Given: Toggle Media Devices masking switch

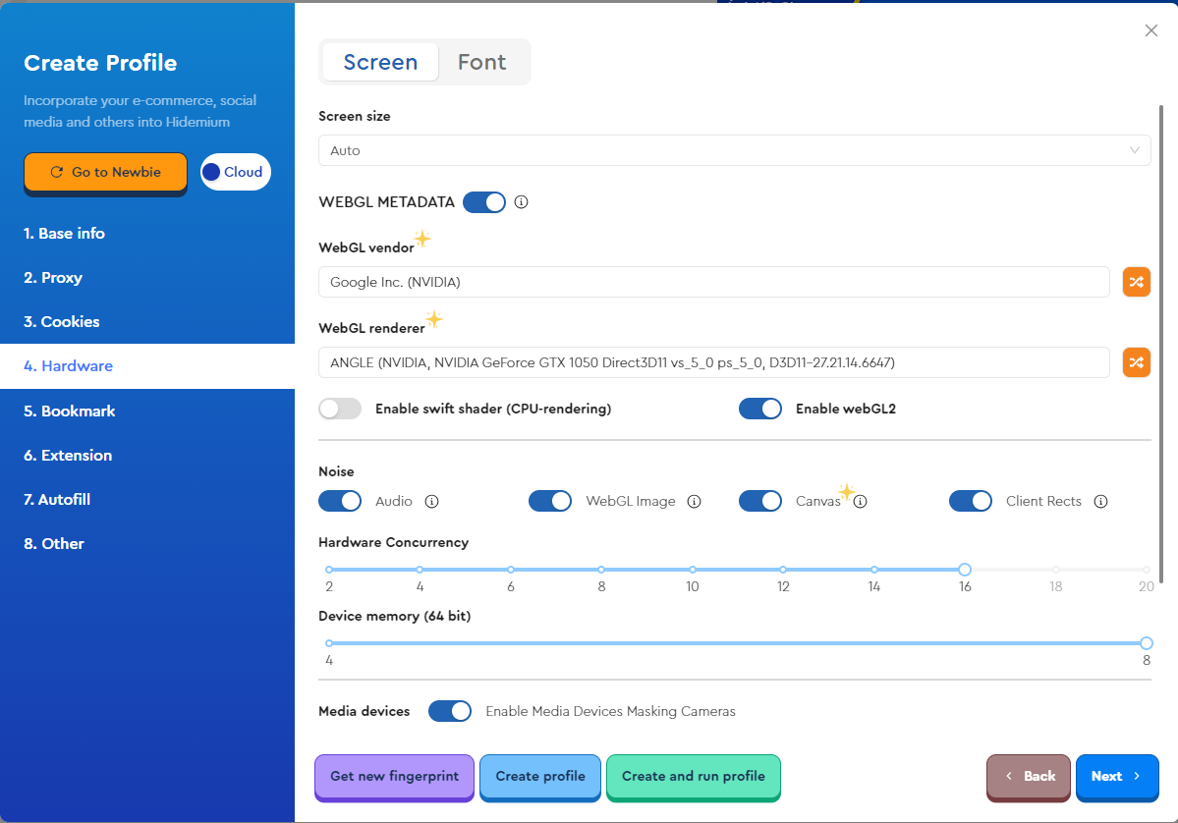Looking at the screenshot, I should (450, 711).
